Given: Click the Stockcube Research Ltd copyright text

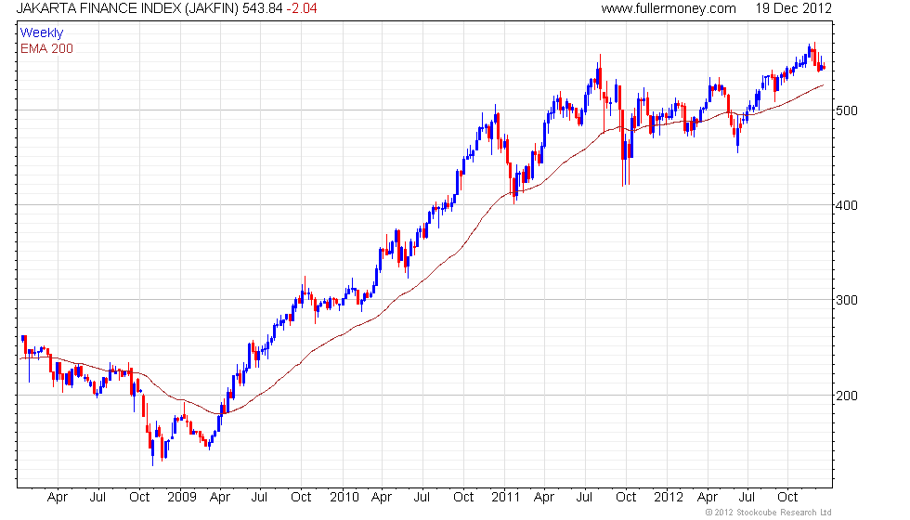Looking at the screenshot, I should point(769,513).
